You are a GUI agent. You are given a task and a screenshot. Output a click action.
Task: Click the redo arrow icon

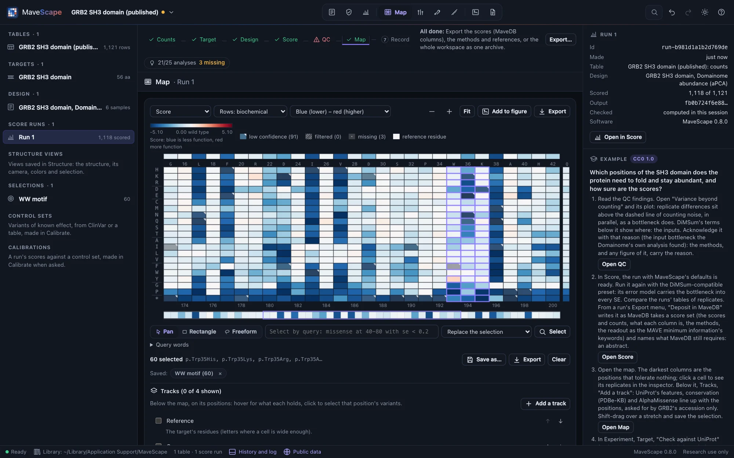tap(688, 12)
